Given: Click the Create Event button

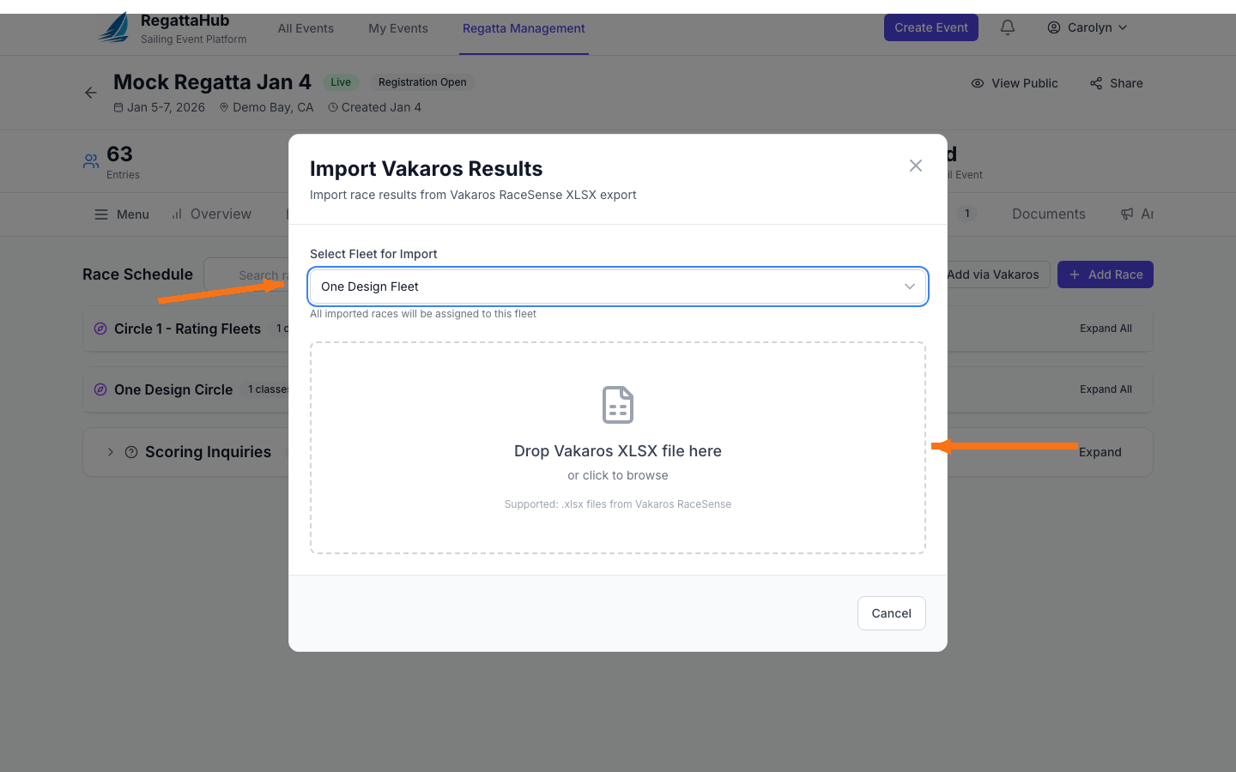Looking at the screenshot, I should pyautogui.click(x=930, y=27).
